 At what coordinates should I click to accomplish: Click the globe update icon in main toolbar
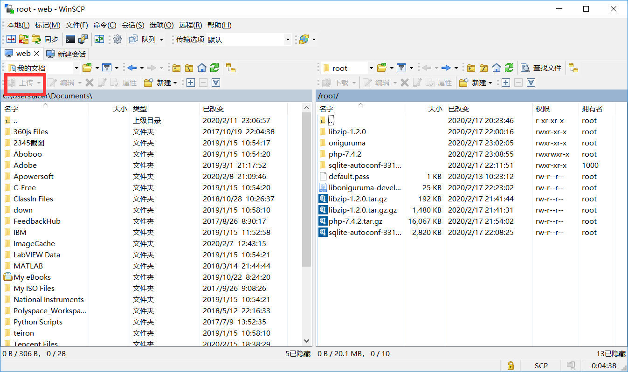click(304, 40)
